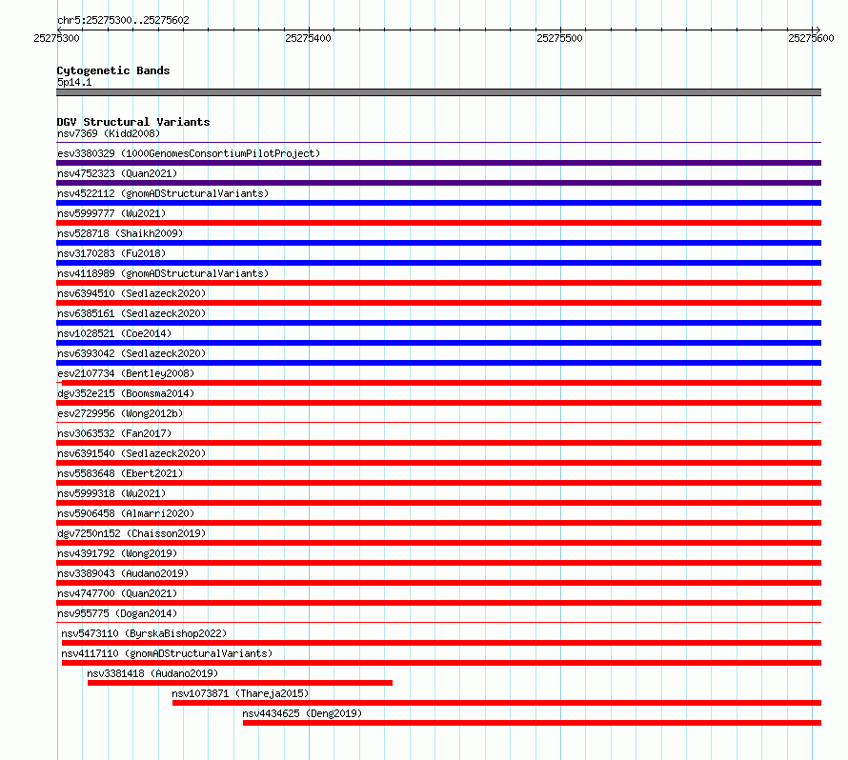Open variant nsv3170283 (Fu2018)
848x760 pixels.
pos(111,253)
